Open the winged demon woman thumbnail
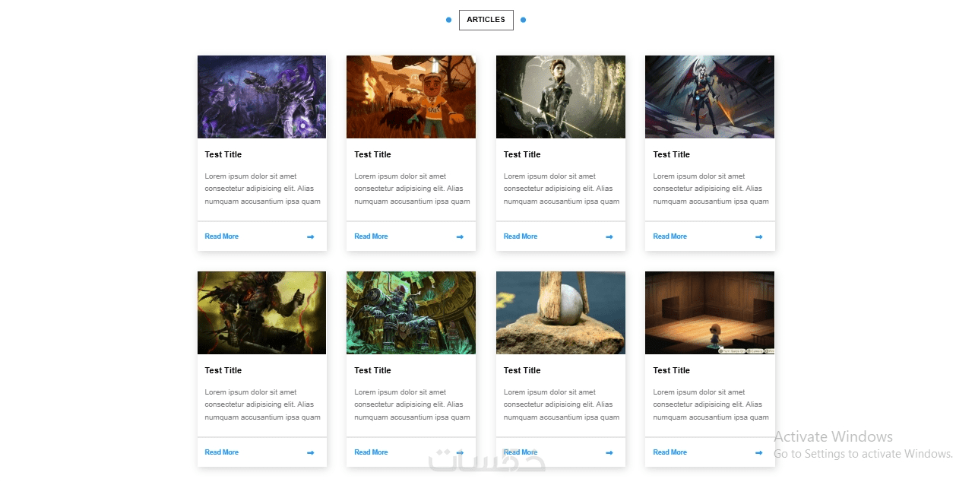 710,97
